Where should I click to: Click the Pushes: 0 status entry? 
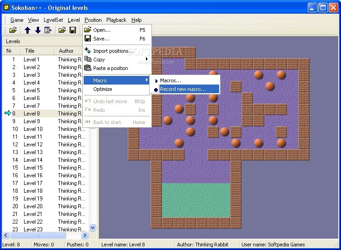[78, 245]
